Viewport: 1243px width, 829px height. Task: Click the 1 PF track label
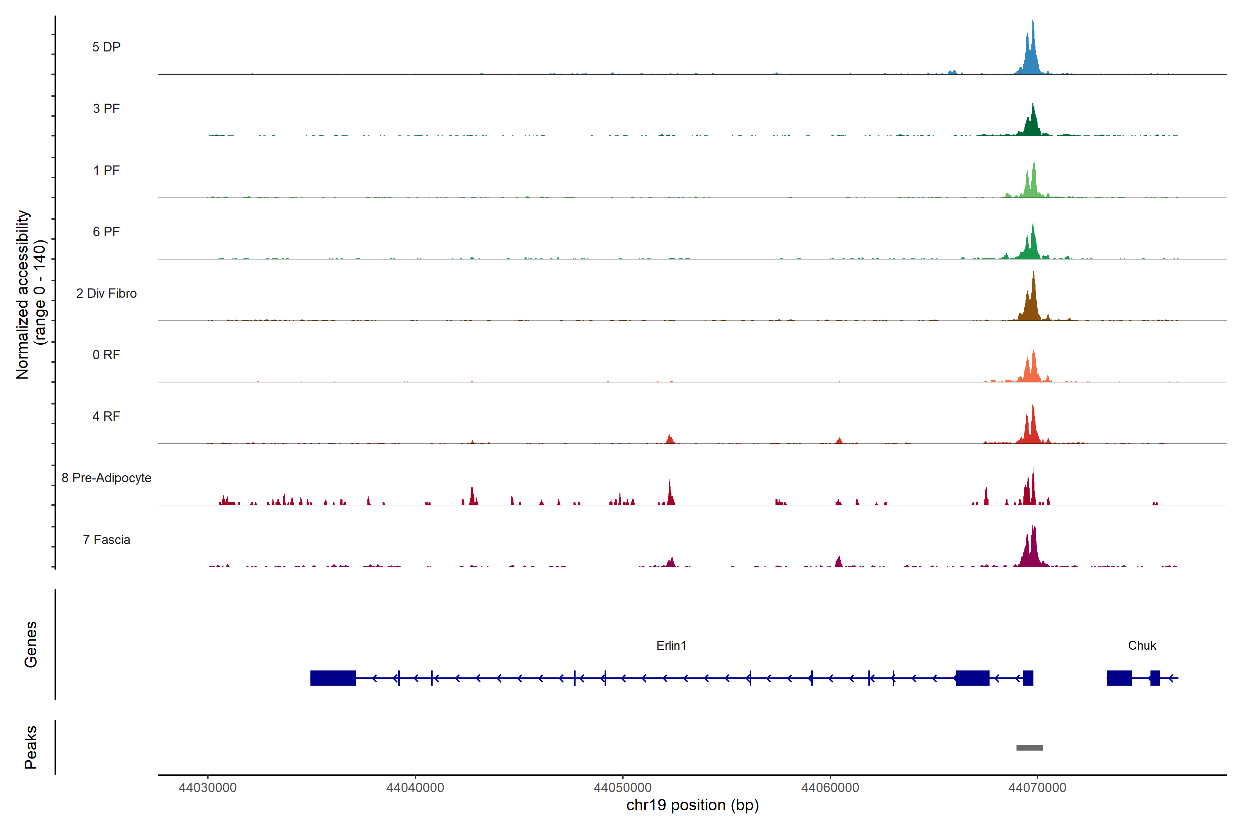point(106,170)
